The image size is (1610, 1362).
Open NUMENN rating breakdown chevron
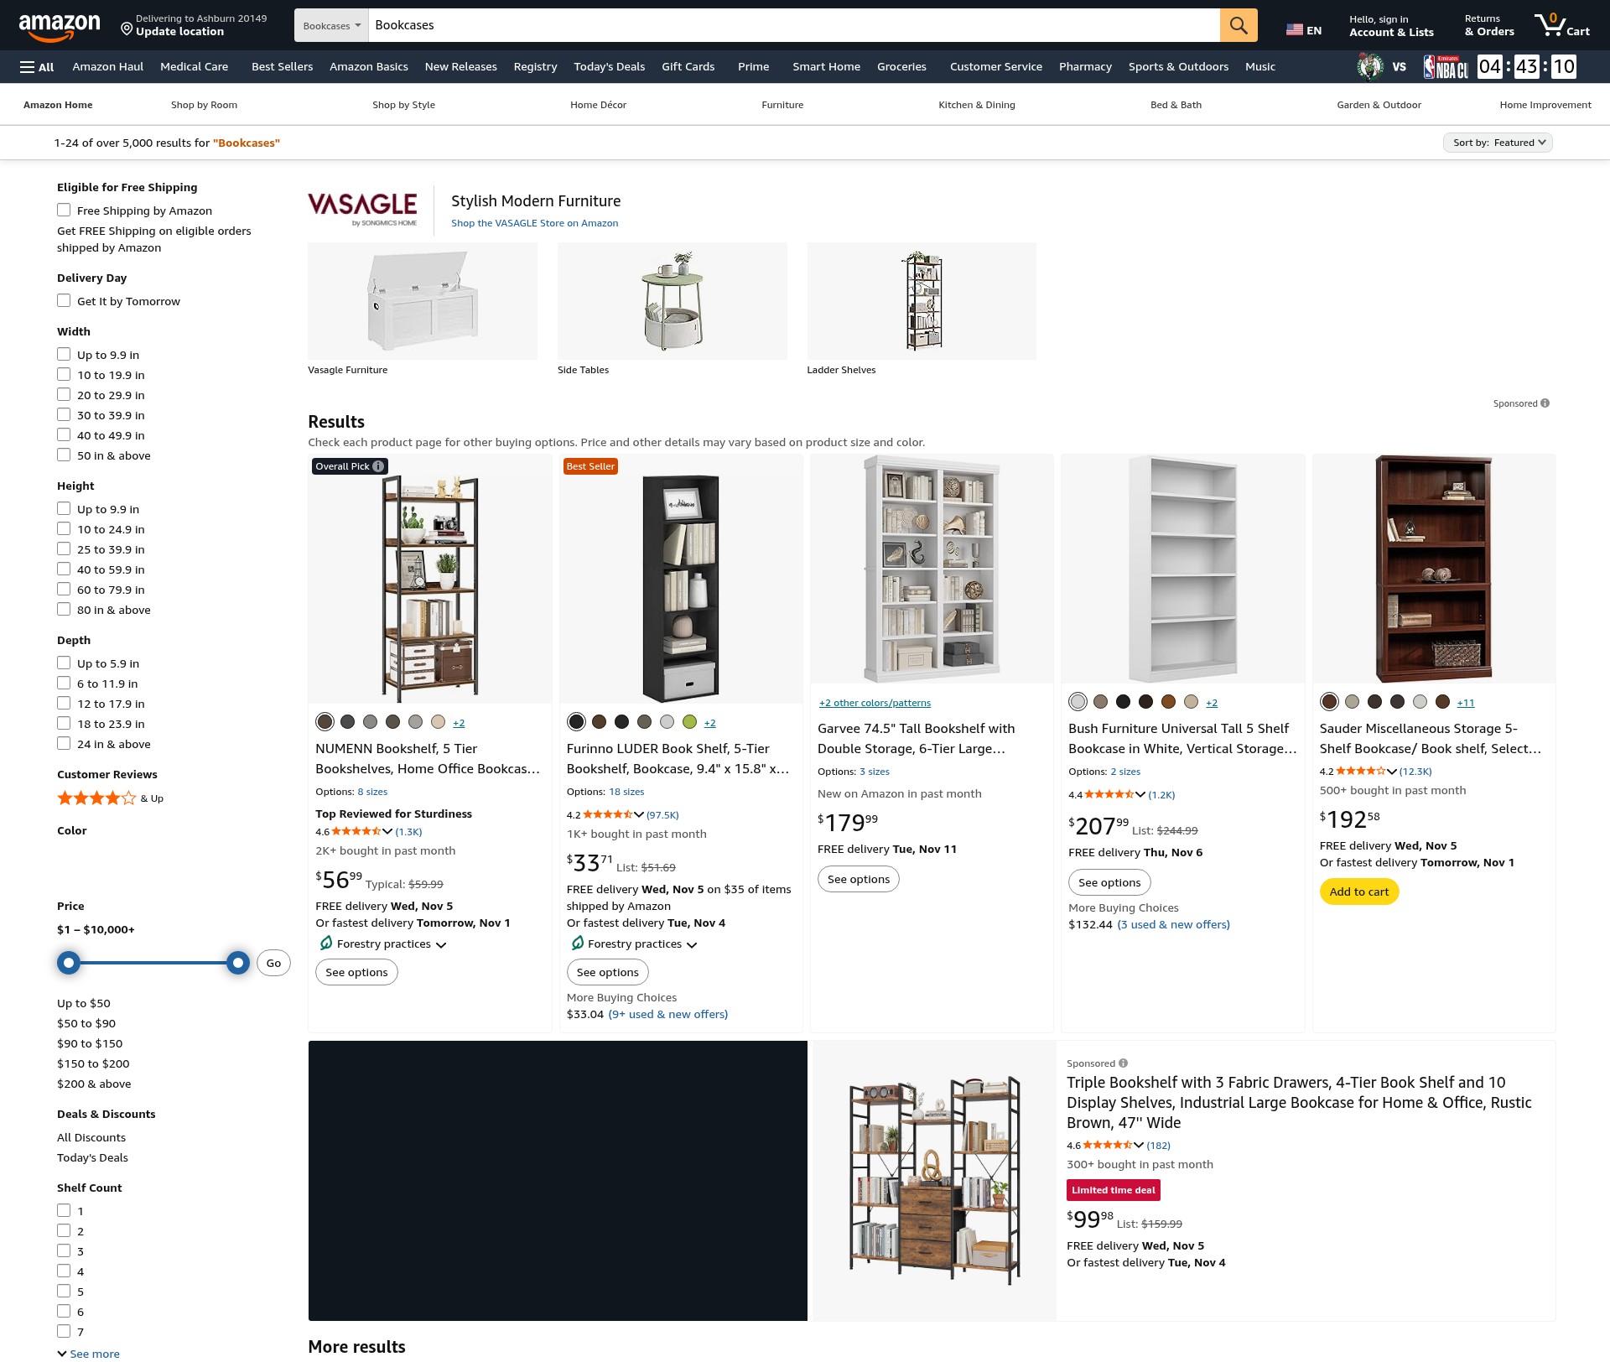tap(387, 832)
